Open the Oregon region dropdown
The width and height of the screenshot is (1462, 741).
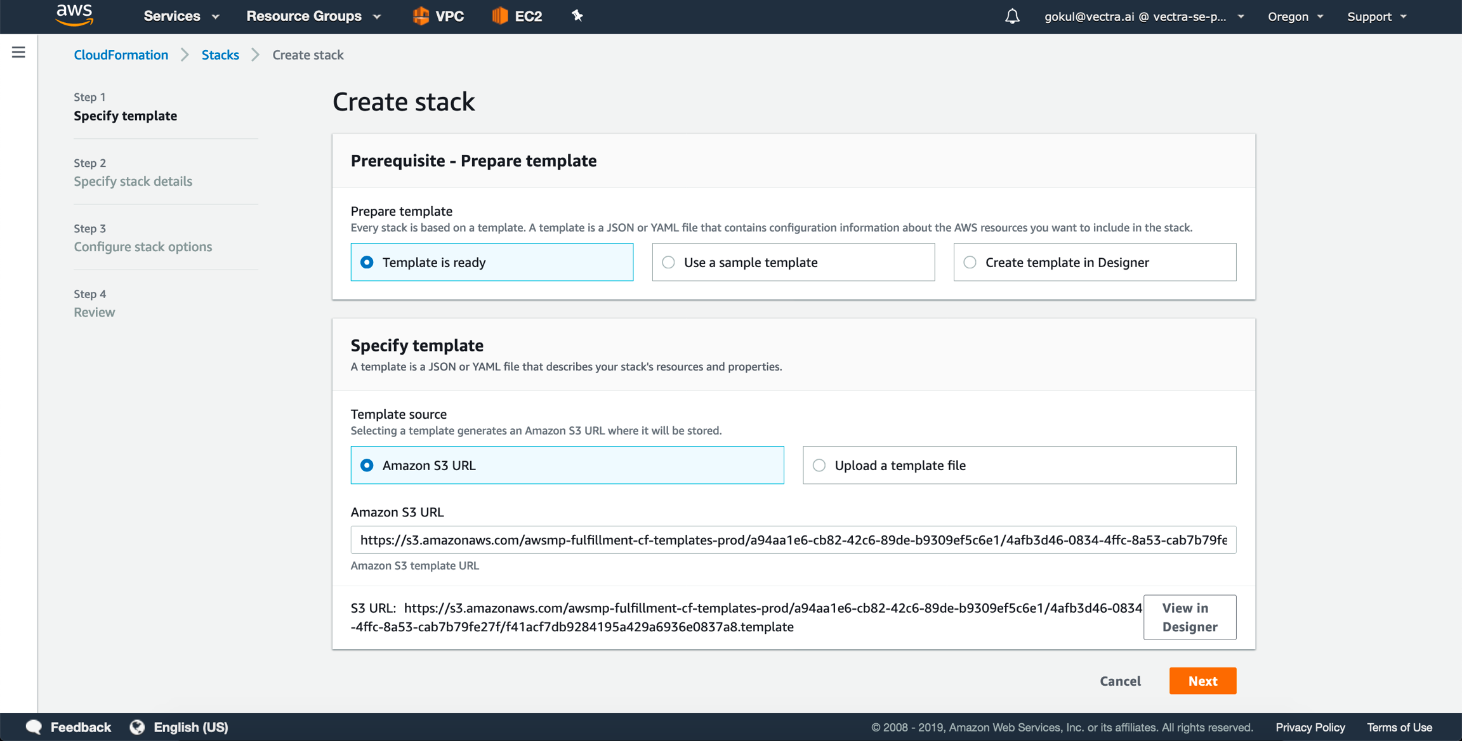tap(1295, 16)
